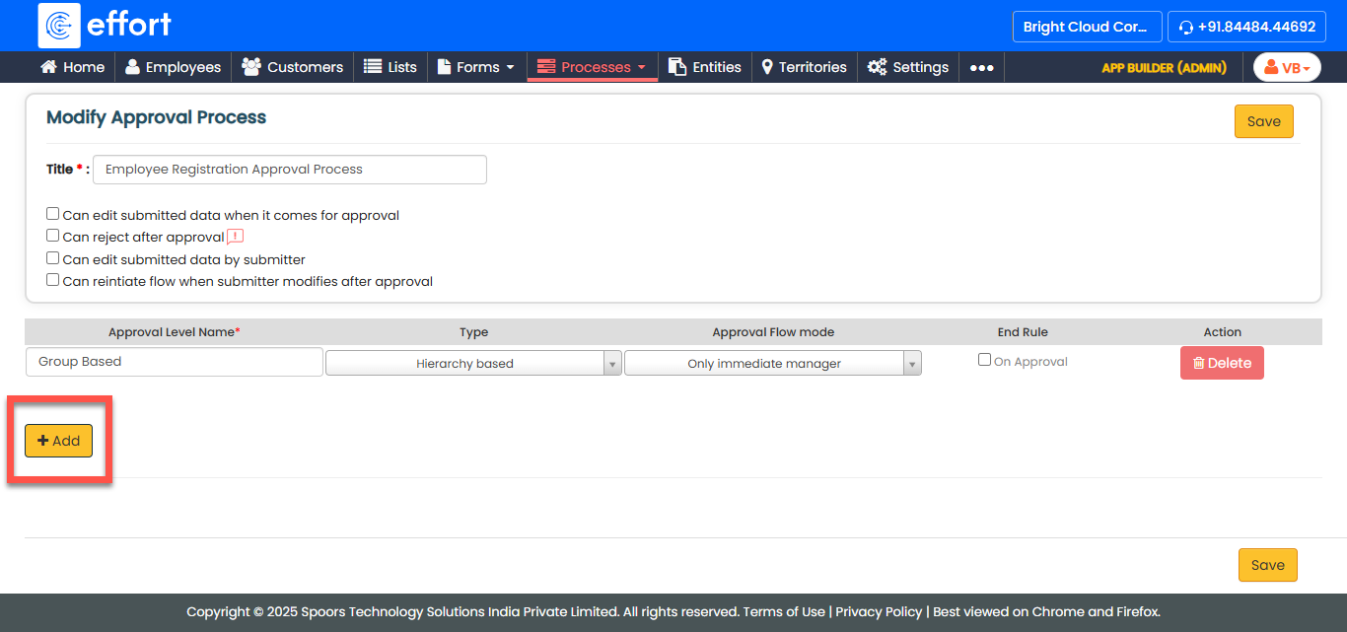Open the Hierarchy based type dropdown

[473, 364]
